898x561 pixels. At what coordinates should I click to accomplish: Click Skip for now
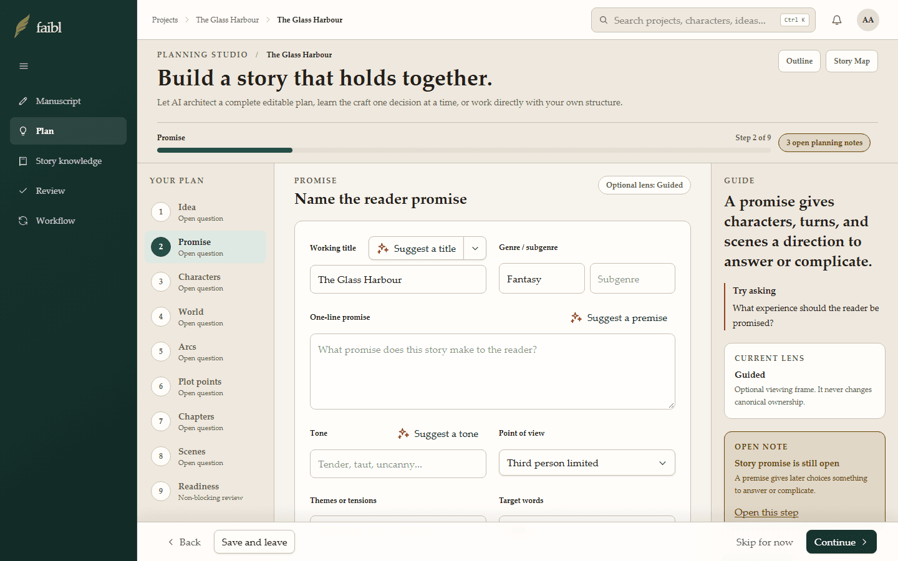click(765, 542)
